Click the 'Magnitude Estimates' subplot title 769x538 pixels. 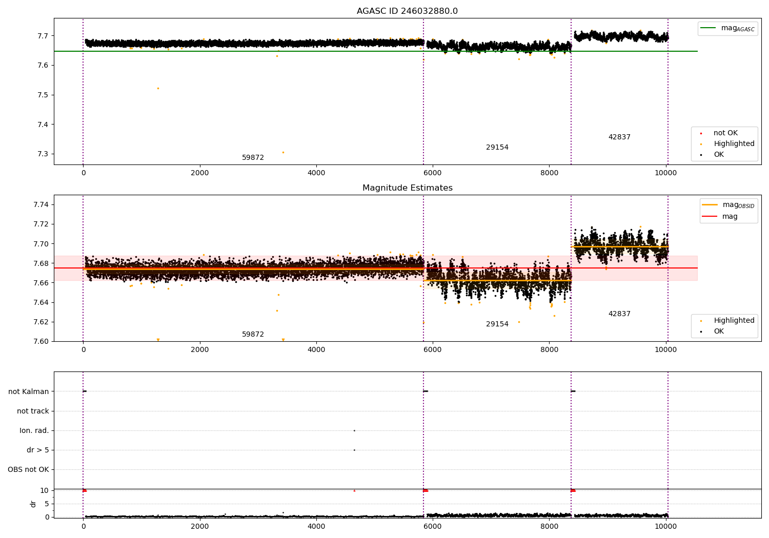pyautogui.click(x=407, y=188)
